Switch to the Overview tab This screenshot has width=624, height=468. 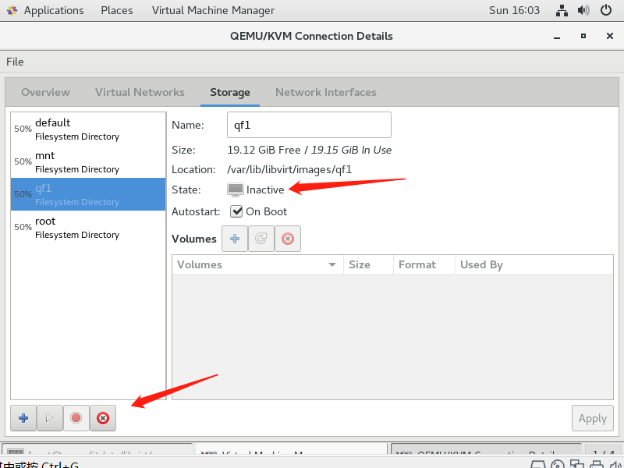click(45, 92)
